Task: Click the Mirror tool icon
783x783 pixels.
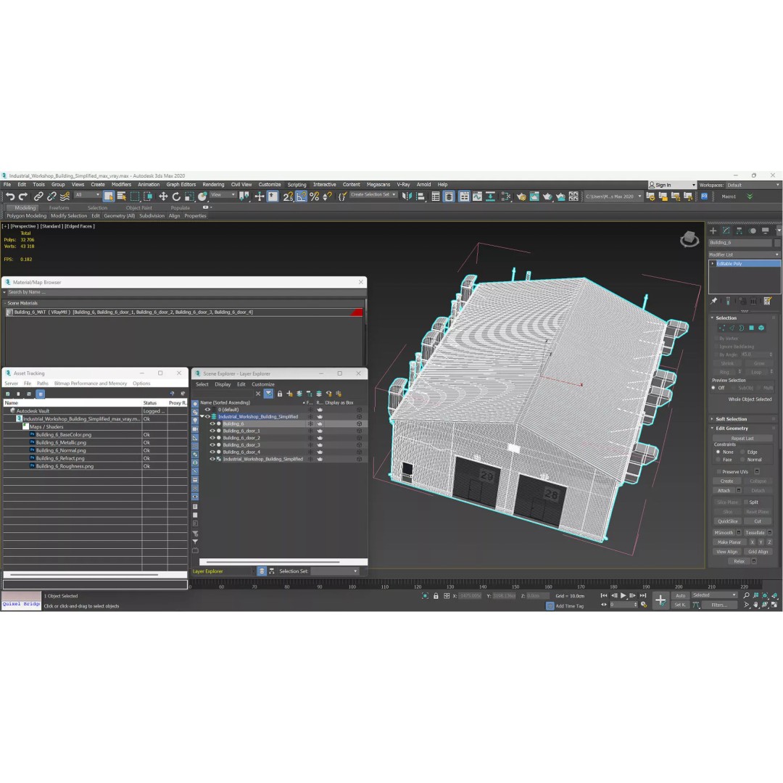Action: pos(407,196)
